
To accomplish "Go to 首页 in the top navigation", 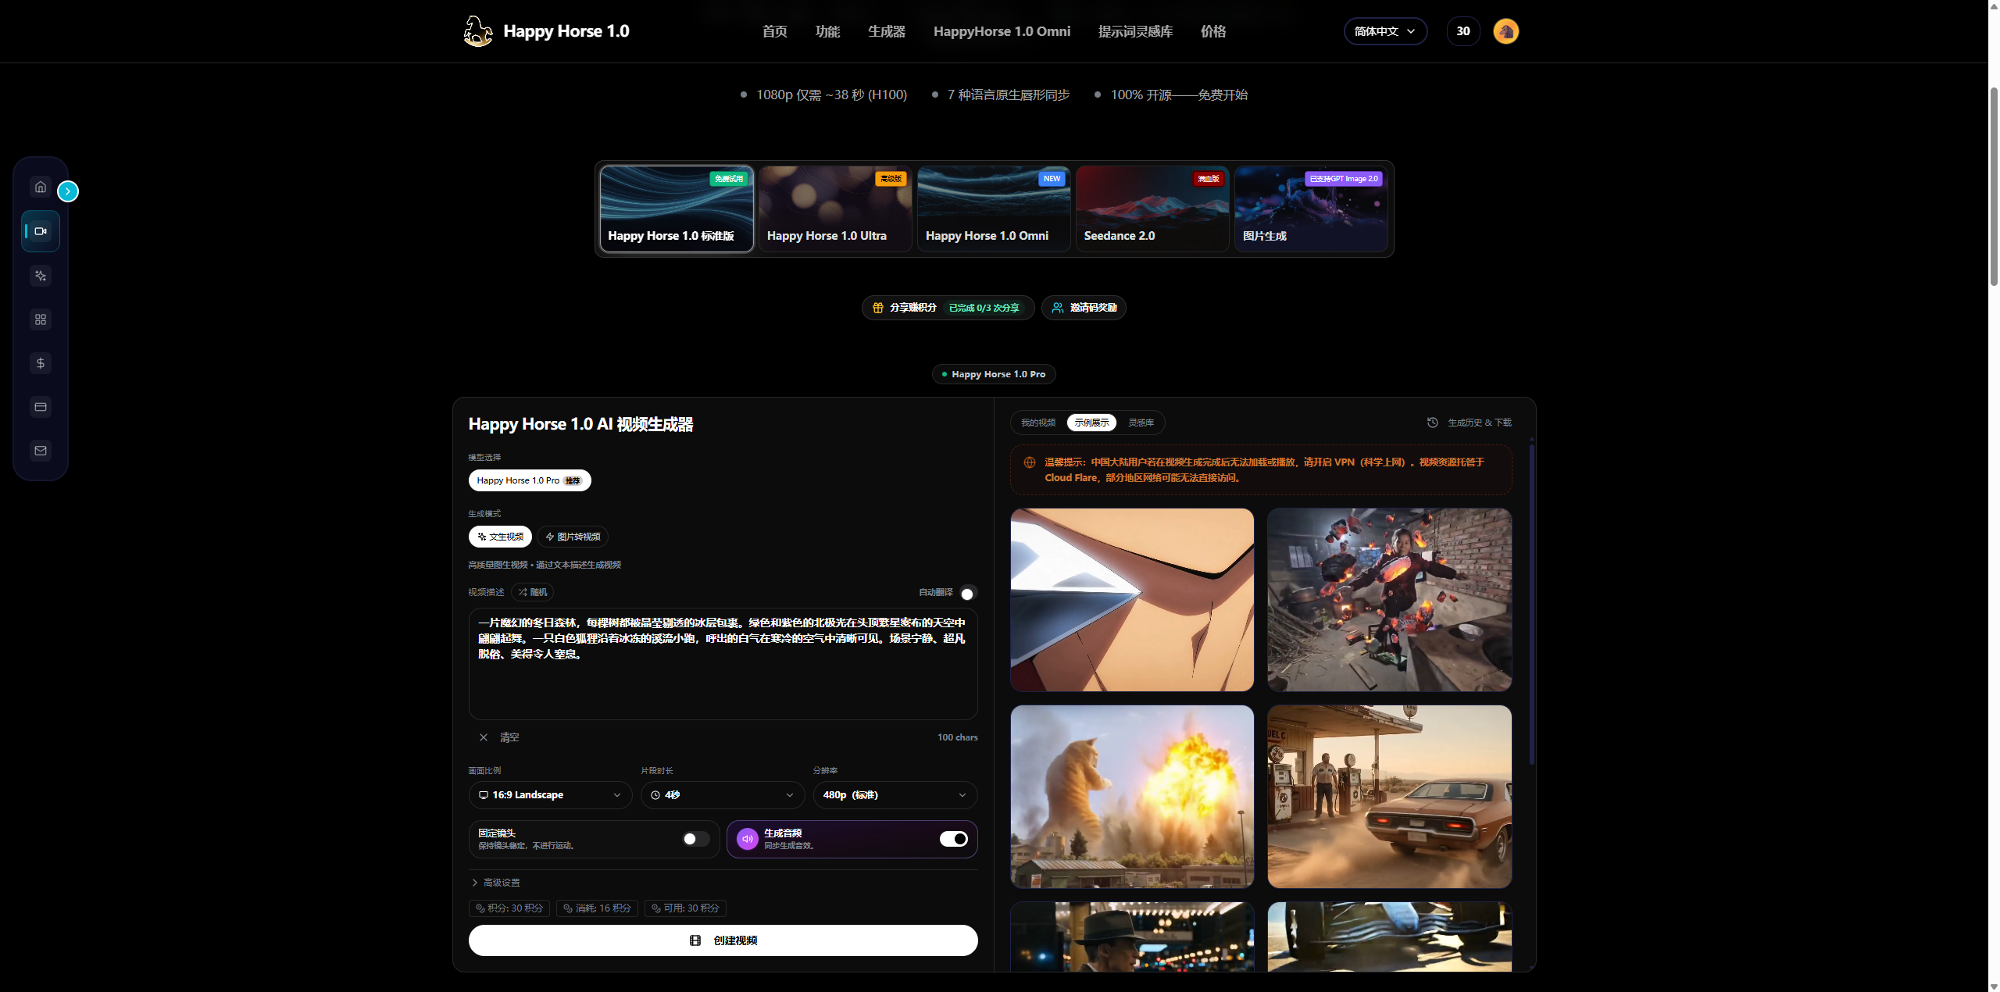I will 775,31.
